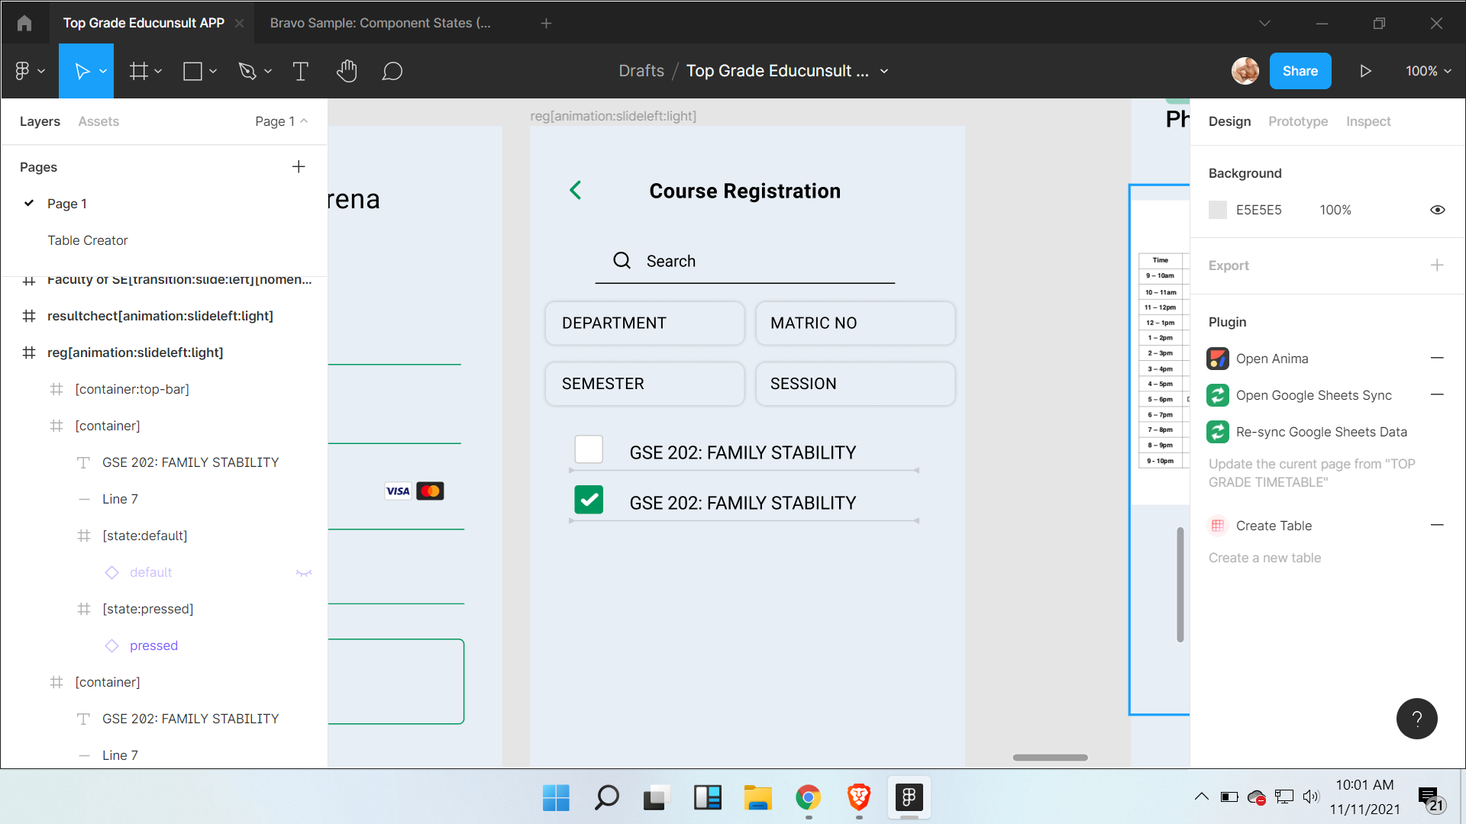Open the help question mark button

coord(1417,719)
